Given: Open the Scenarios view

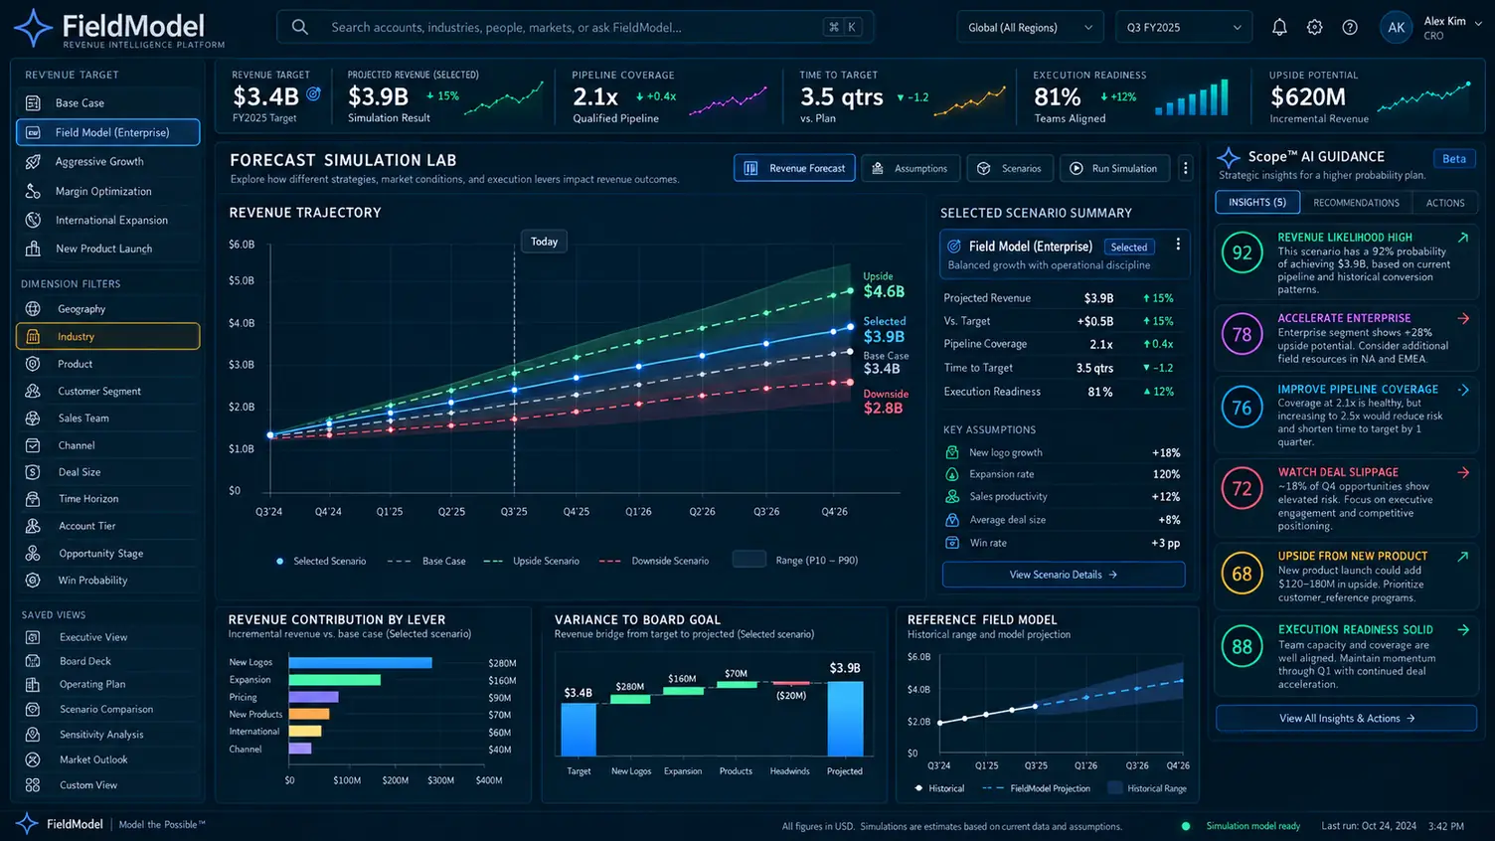Looking at the screenshot, I should coord(1010,168).
